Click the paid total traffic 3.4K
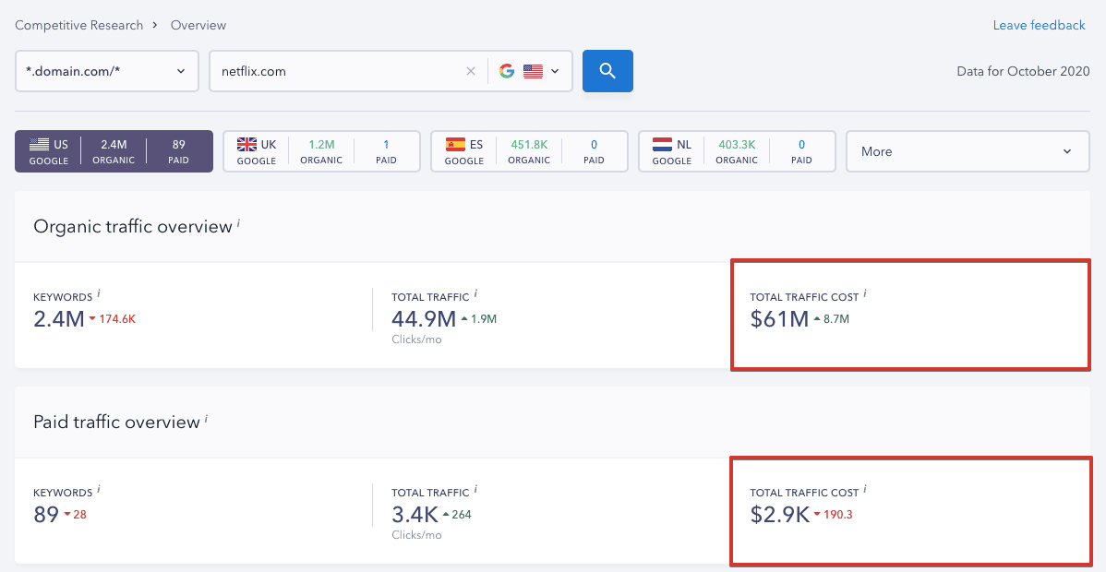The image size is (1106, 572). 415,514
